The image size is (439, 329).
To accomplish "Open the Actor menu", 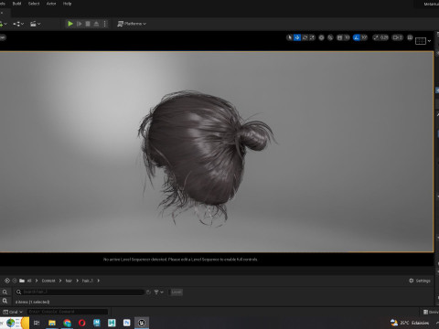I will 51,4.
